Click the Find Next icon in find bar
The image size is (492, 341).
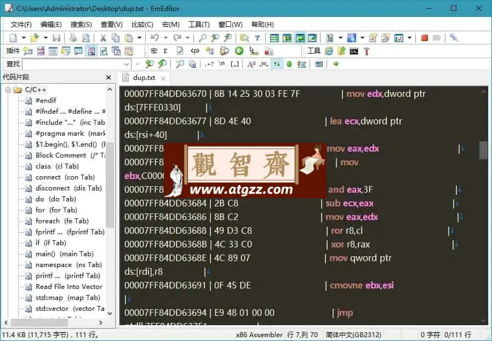pos(150,64)
